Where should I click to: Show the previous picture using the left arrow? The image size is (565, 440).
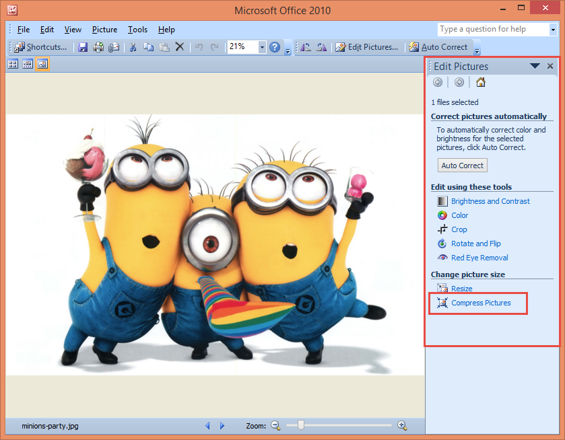coord(207,426)
